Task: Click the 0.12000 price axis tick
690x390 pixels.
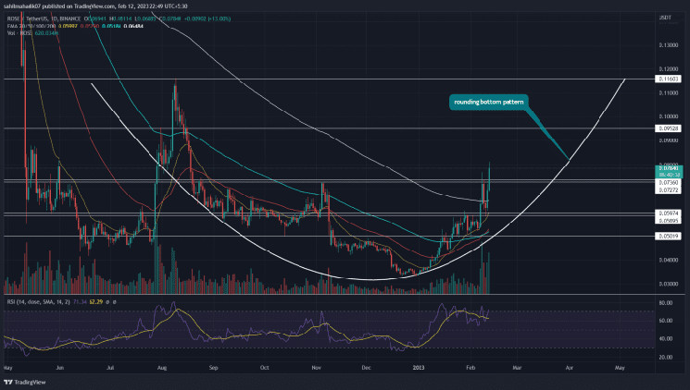Action: pos(669,69)
